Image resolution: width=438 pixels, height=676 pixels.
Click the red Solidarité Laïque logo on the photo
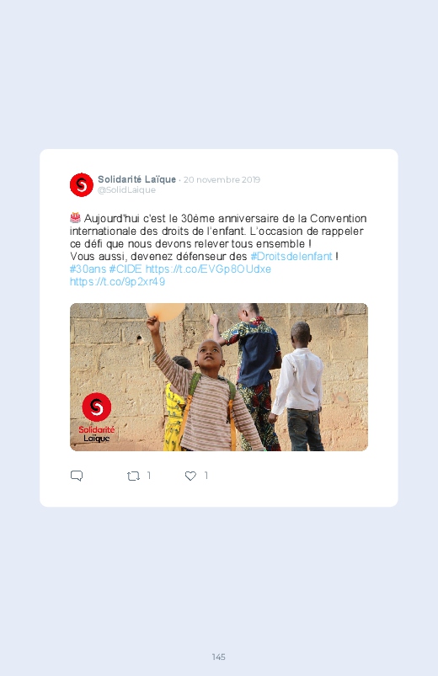pyautogui.click(x=97, y=417)
